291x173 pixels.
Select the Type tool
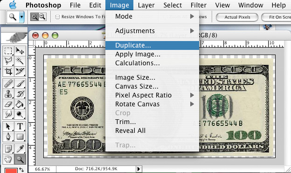coord(20,126)
